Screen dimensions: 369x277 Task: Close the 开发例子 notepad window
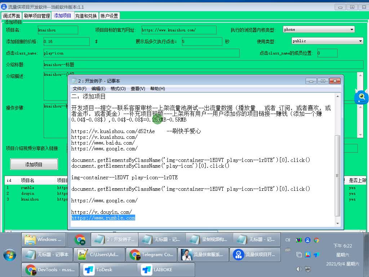(335, 81)
